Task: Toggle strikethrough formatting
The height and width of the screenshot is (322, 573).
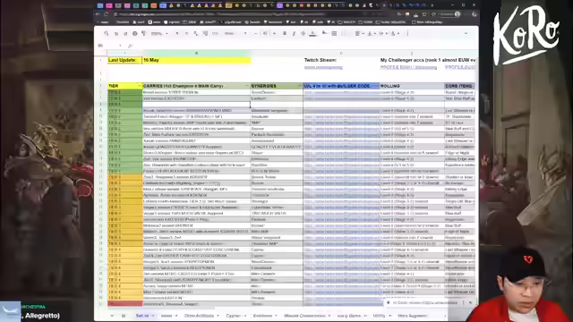Action: [303, 33]
